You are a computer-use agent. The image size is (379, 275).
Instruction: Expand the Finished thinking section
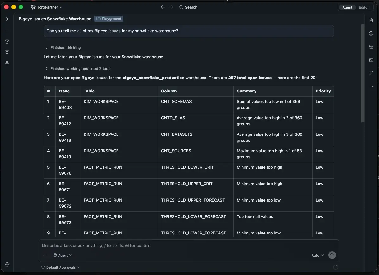(63, 47)
